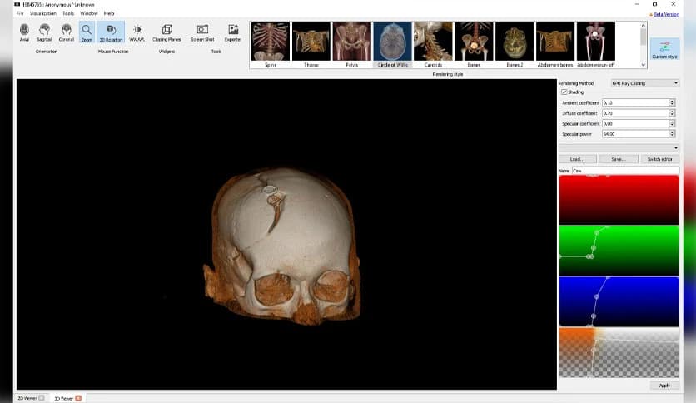Apply the Carotids rendering style
The height and width of the screenshot is (403, 696).
(x=433, y=45)
